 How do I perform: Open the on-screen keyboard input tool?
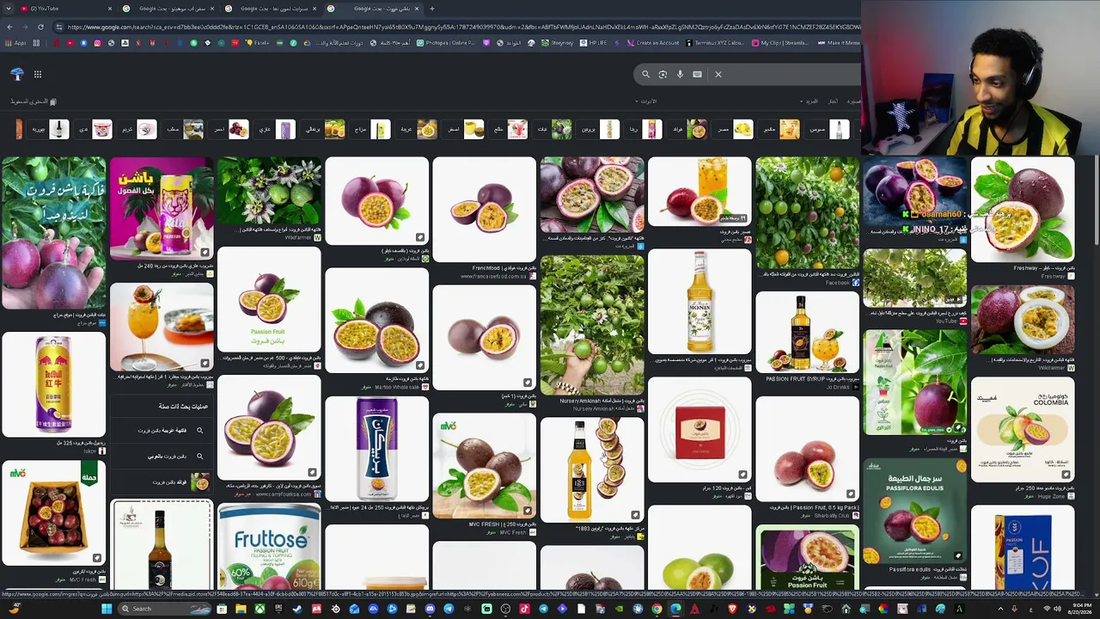[x=697, y=75]
